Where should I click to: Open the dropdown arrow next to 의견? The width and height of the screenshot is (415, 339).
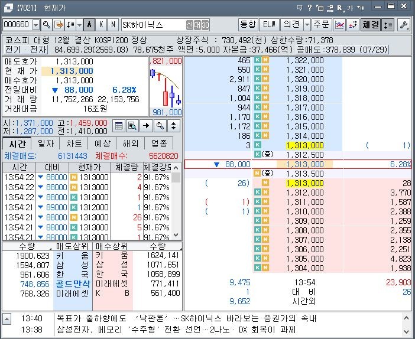coord(307,25)
